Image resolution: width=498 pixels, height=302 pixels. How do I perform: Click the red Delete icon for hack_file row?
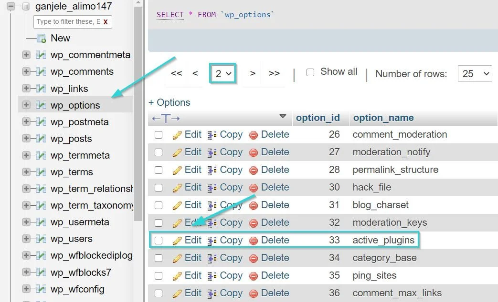254,188
